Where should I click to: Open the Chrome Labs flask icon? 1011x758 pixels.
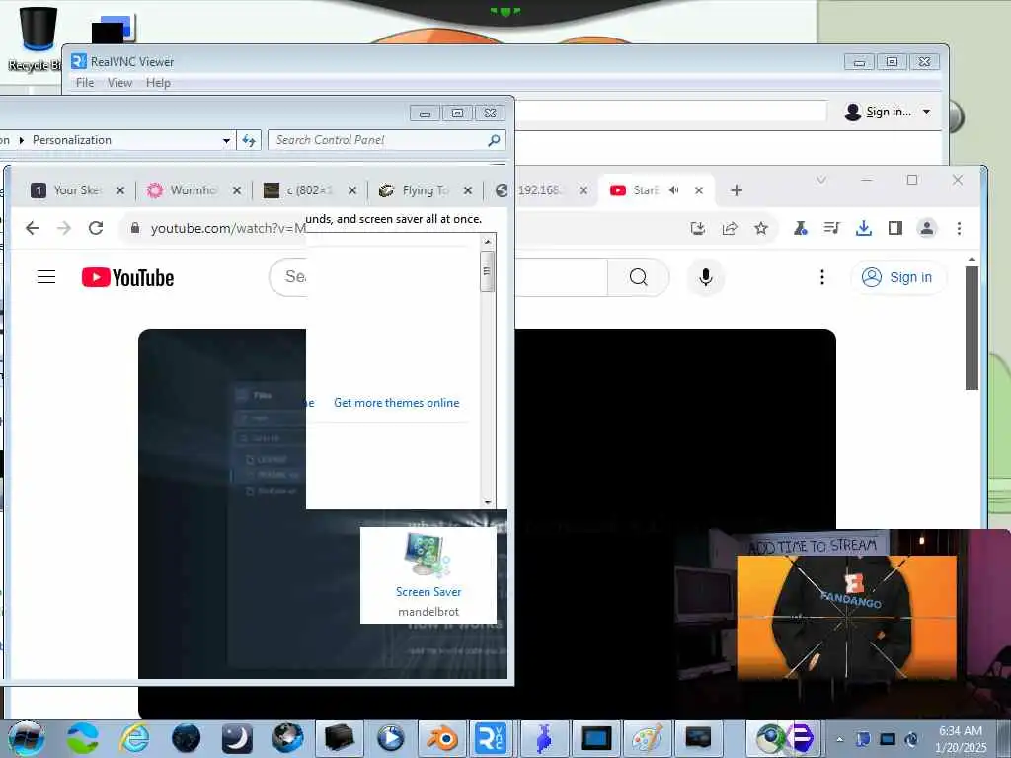(800, 228)
